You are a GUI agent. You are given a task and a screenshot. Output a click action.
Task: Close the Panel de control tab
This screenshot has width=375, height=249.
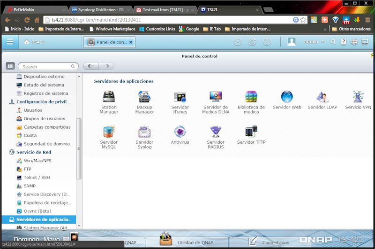[x=131, y=42]
